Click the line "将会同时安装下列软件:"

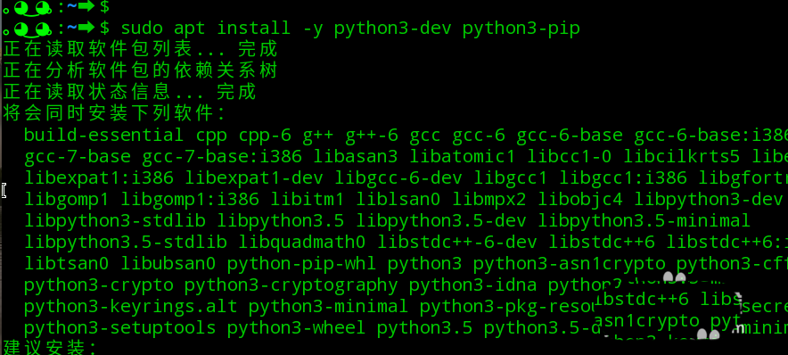(115, 113)
